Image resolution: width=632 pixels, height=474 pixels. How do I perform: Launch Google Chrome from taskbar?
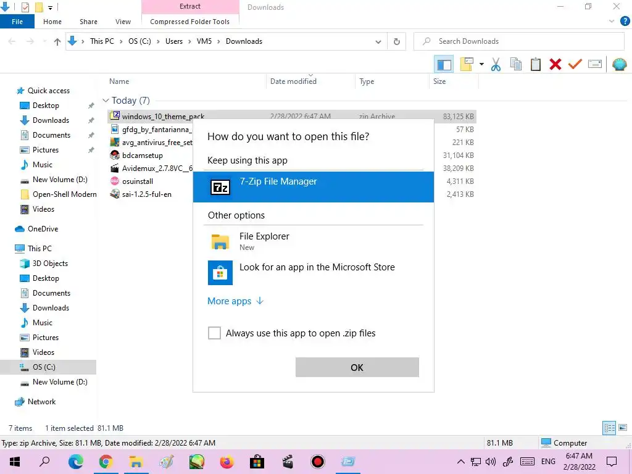[x=106, y=462]
